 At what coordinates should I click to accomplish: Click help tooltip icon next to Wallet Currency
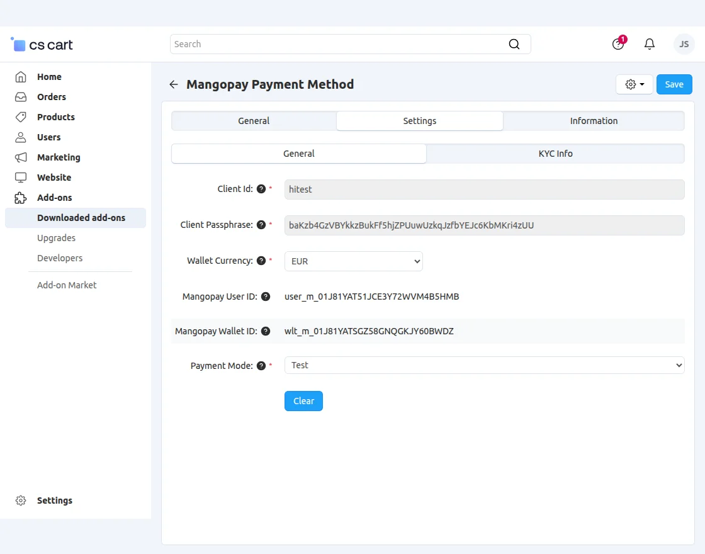coord(261,261)
